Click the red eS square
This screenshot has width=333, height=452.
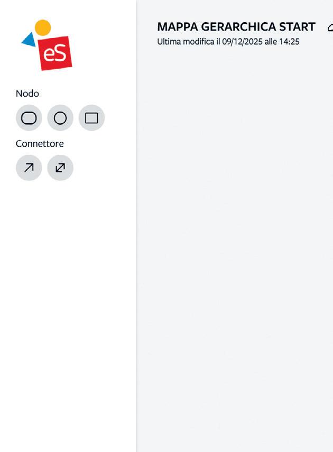tap(55, 53)
